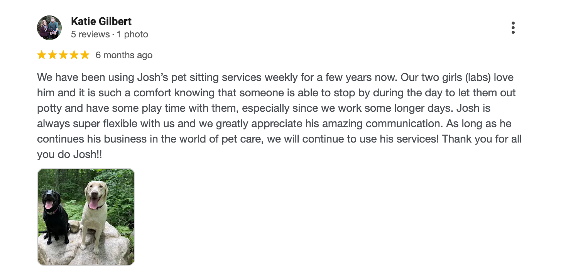The height and width of the screenshot is (272, 578).
Task: Click the '5 reviews' count text
Action: click(x=90, y=34)
